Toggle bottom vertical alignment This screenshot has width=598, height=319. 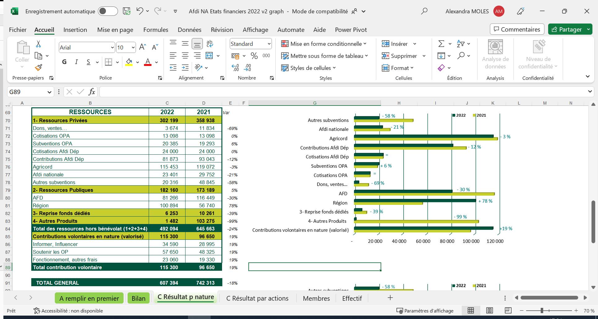[197, 44]
